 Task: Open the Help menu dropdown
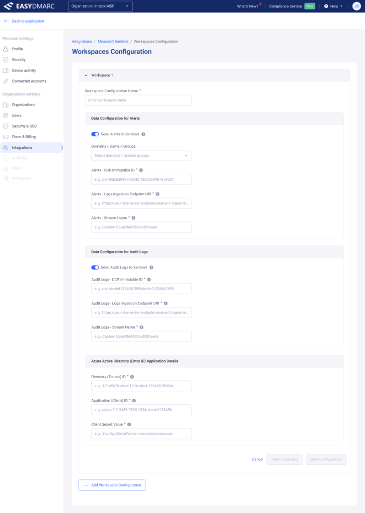333,6
